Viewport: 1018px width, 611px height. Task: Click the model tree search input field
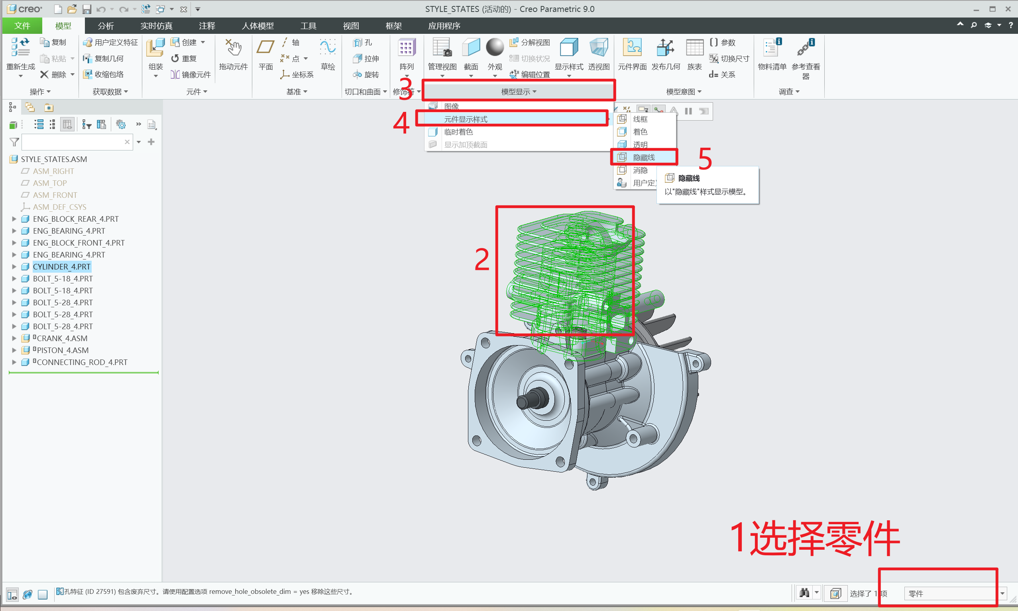pos(72,142)
